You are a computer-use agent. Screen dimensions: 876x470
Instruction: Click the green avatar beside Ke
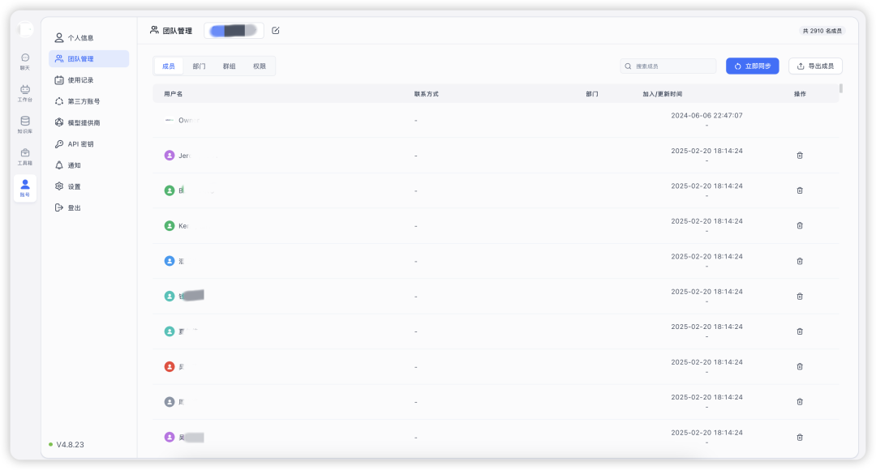click(170, 225)
